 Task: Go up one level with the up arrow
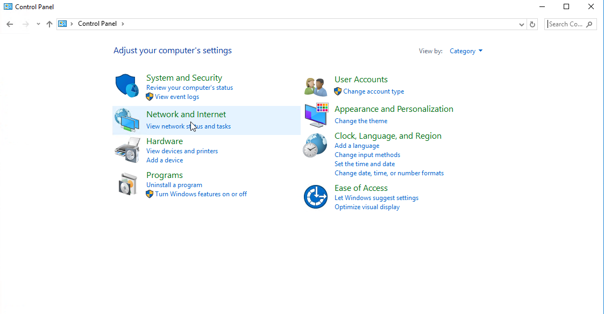(49, 24)
